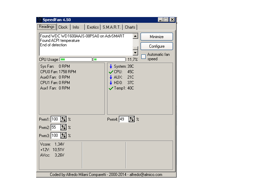262x196 pixels.
Task: Click the 'Temp1: 40C' temperature text
Action: [x=124, y=88]
